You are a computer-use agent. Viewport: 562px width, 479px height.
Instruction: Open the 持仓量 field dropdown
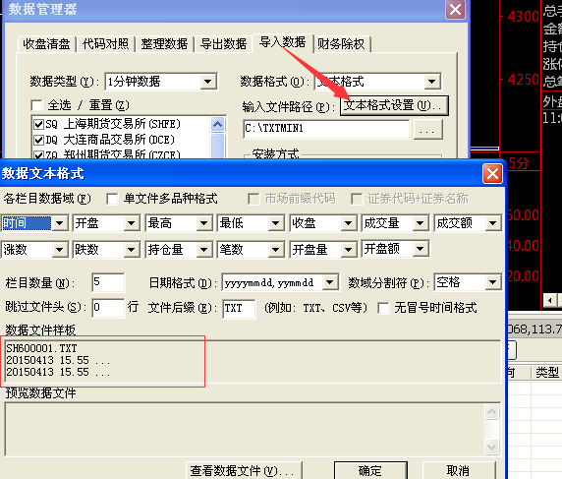[x=204, y=249]
